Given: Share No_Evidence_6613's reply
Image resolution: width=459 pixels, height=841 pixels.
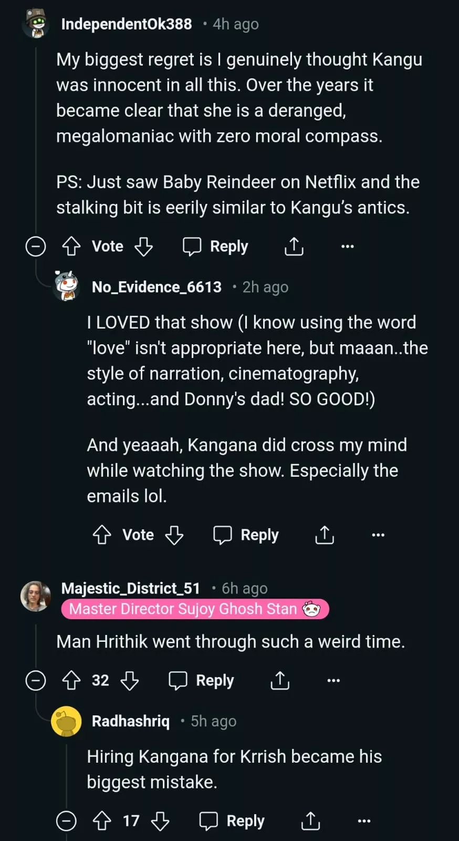Looking at the screenshot, I should coord(325,535).
